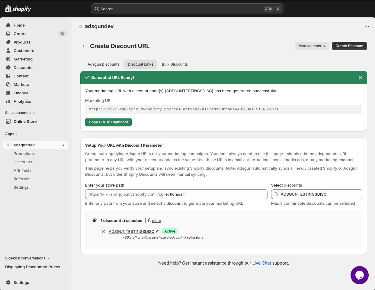The image size is (375, 290).
Task: Click the trash icon to clear discounts
Action: [149, 220]
